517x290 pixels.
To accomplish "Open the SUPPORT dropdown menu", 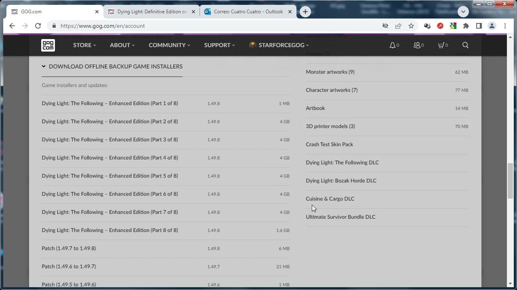I will pyautogui.click(x=219, y=45).
